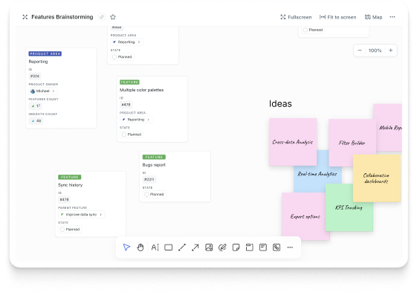
Task: Toggle Planned state on Sync history card
Action: (70, 230)
